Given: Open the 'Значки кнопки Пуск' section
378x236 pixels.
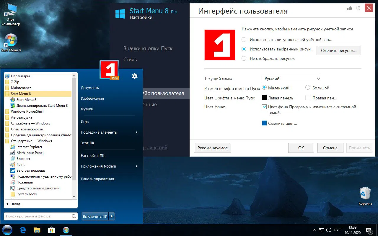Looking at the screenshot, I should (148, 48).
